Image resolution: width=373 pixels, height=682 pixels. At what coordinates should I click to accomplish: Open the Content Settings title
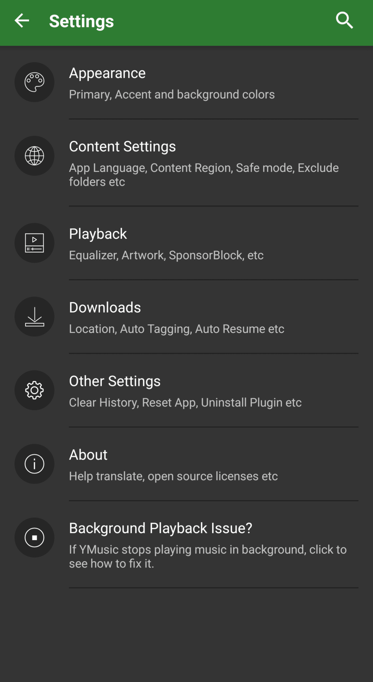122,147
